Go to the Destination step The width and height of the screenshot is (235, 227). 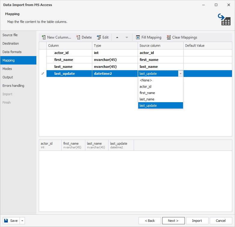18,43
